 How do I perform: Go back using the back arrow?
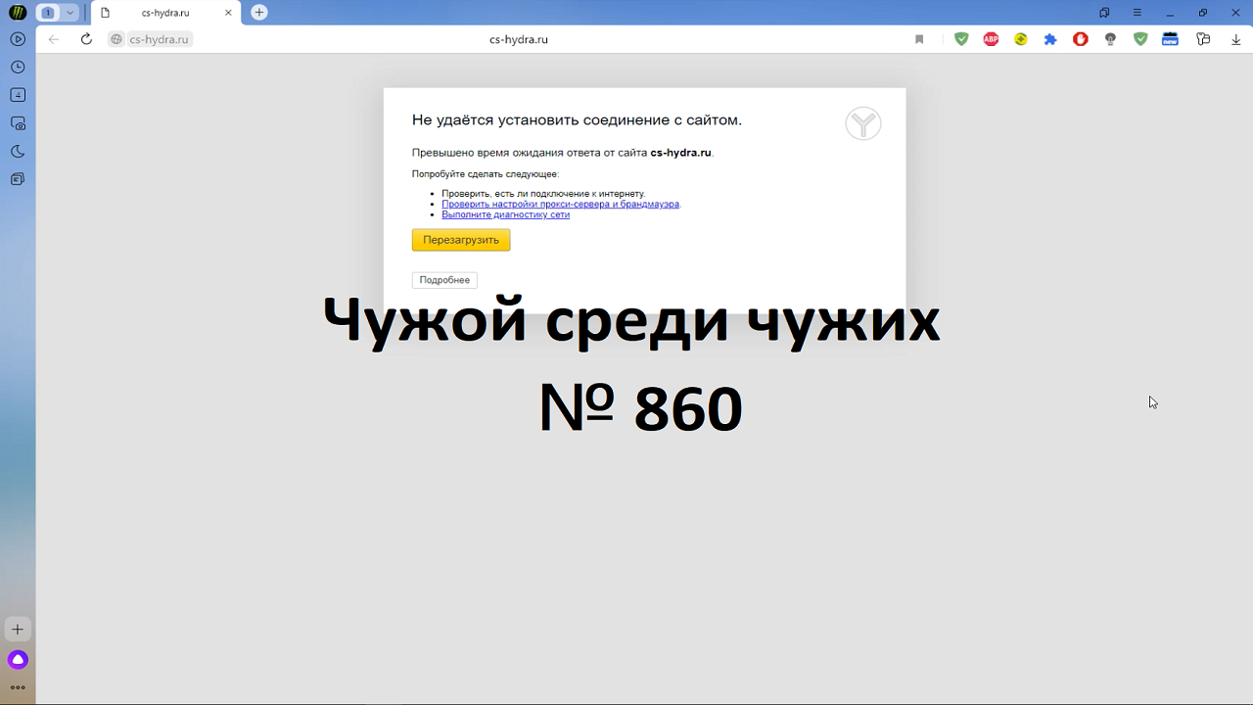pyautogui.click(x=54, y=39)
